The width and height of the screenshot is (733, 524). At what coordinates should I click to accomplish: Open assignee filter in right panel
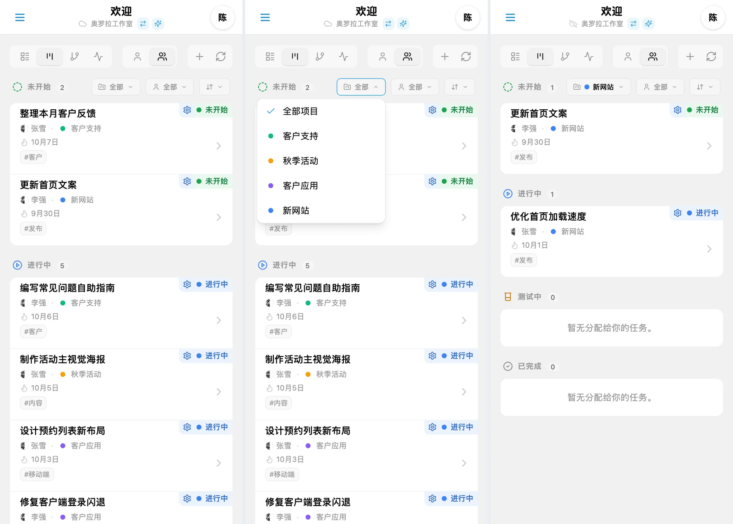tap(660, 87)
